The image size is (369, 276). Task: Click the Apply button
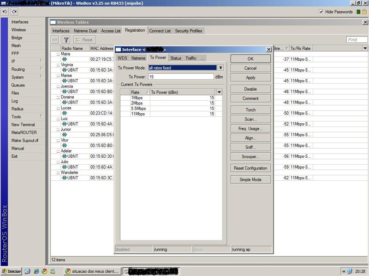[x=250, y=78]
